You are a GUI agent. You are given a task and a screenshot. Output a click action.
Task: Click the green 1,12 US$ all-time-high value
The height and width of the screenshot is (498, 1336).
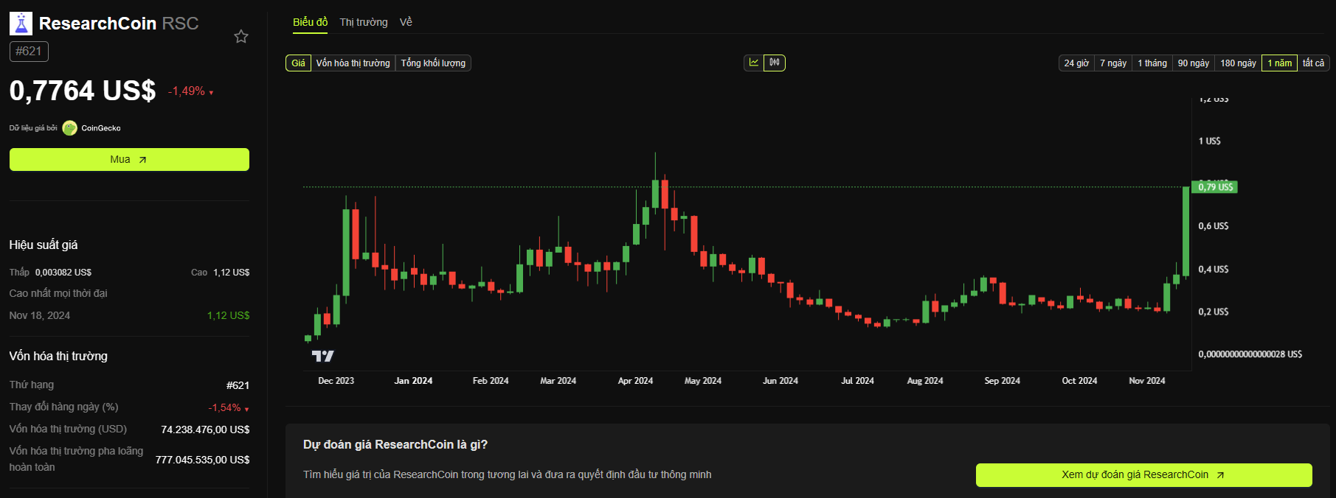[x=228, y=315]
